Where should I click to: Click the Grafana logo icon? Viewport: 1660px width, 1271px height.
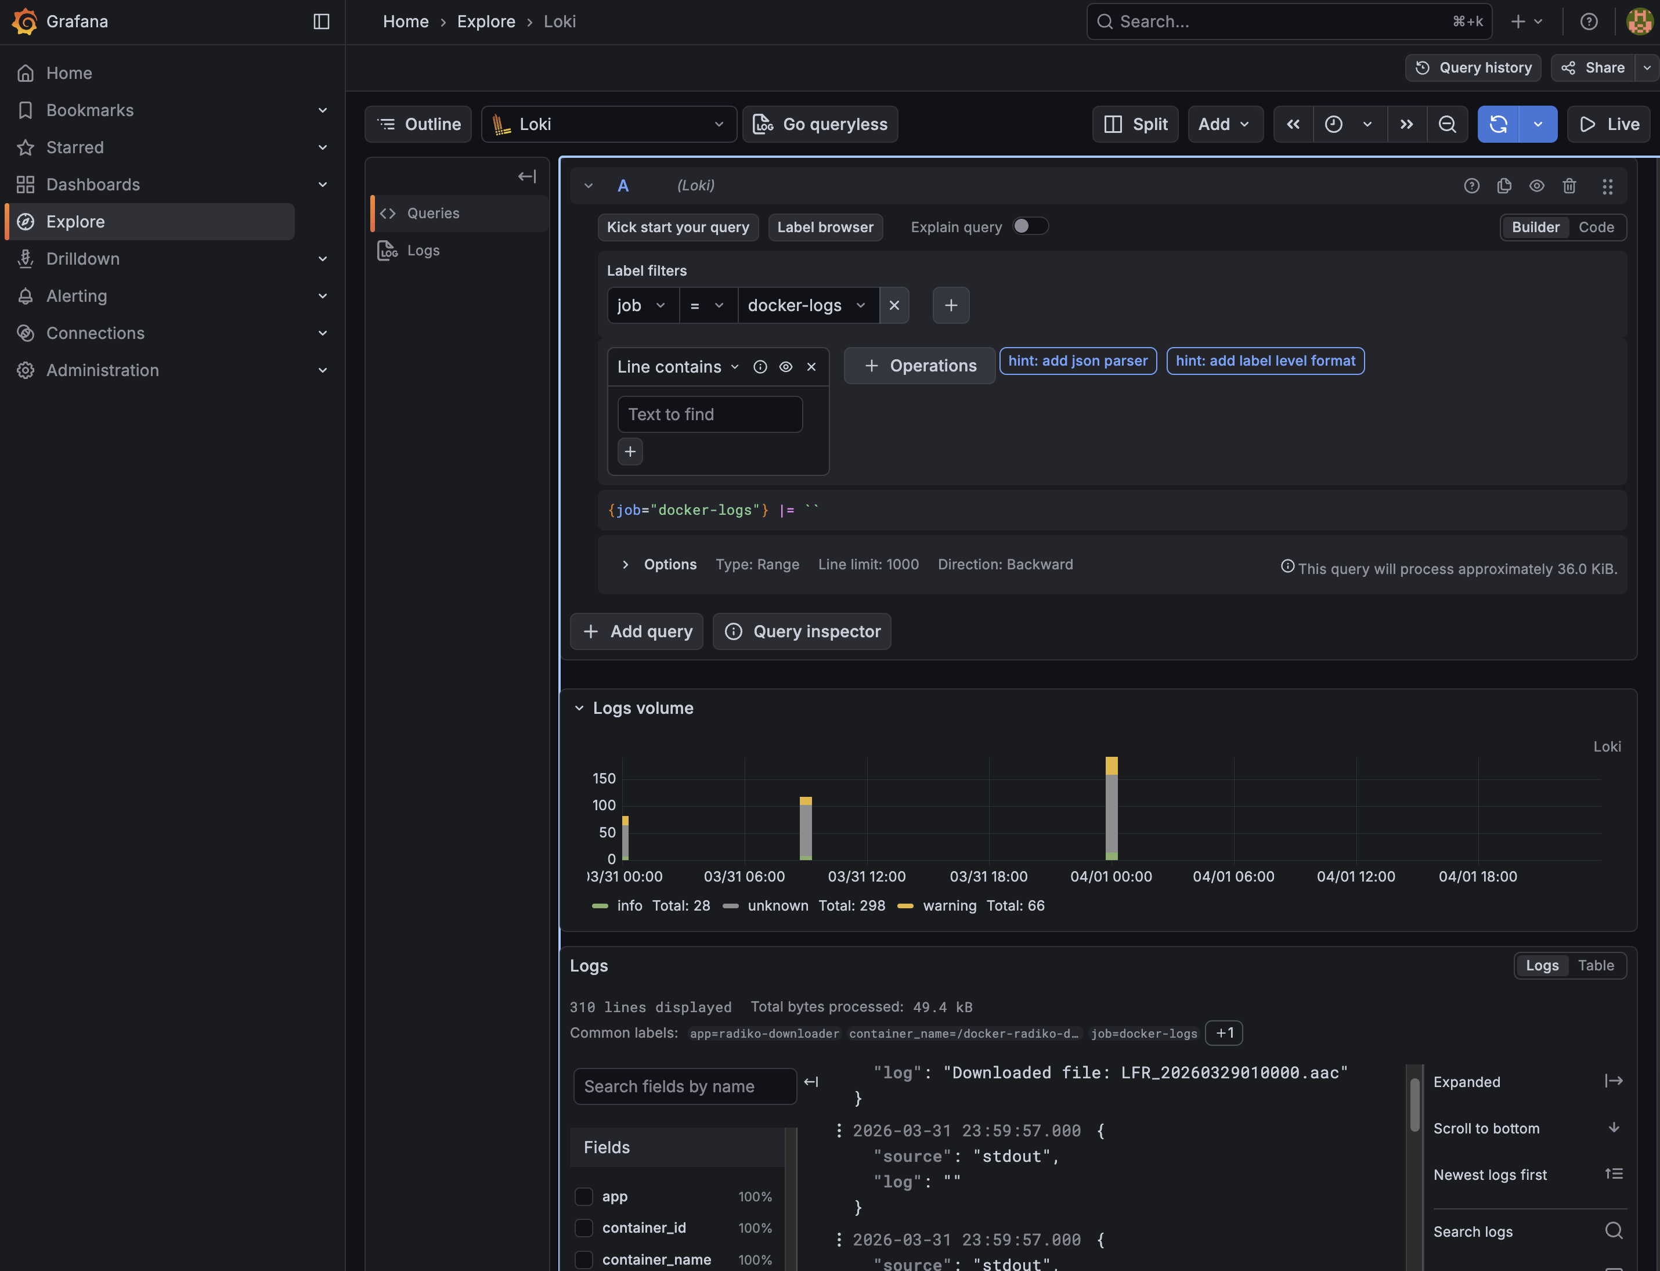(24, 21)
